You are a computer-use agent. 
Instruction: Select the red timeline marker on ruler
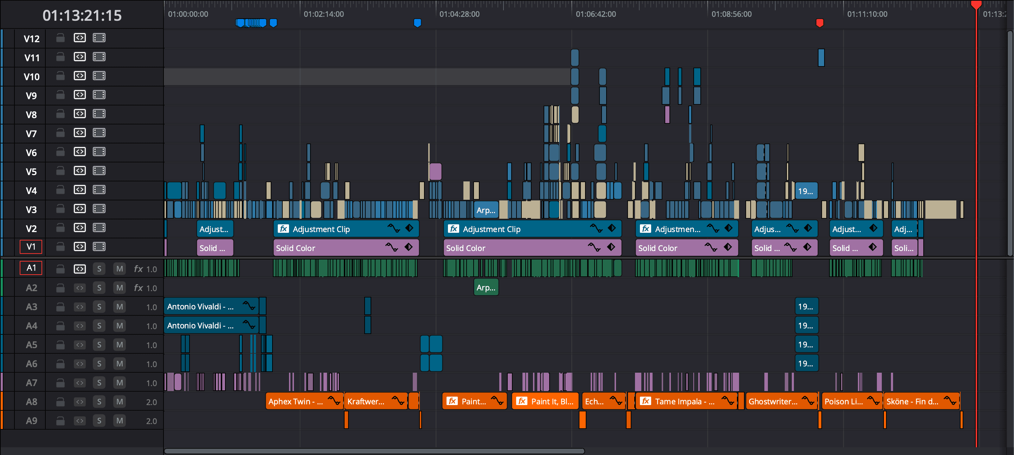pyautogui.click(x=820, y=23)
